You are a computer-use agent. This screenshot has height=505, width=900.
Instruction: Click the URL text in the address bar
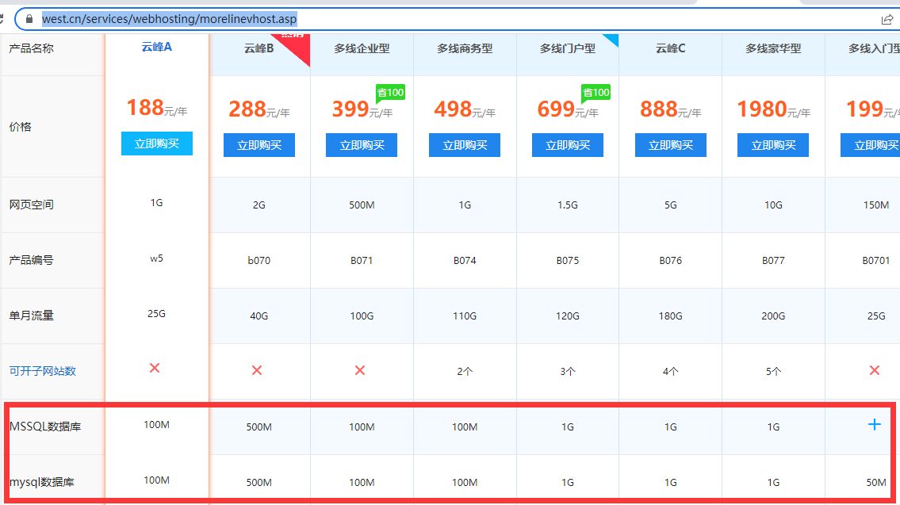coord(169,18)
